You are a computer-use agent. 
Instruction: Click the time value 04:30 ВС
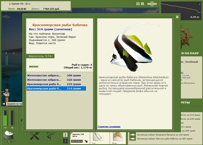(x=22, y=9)
